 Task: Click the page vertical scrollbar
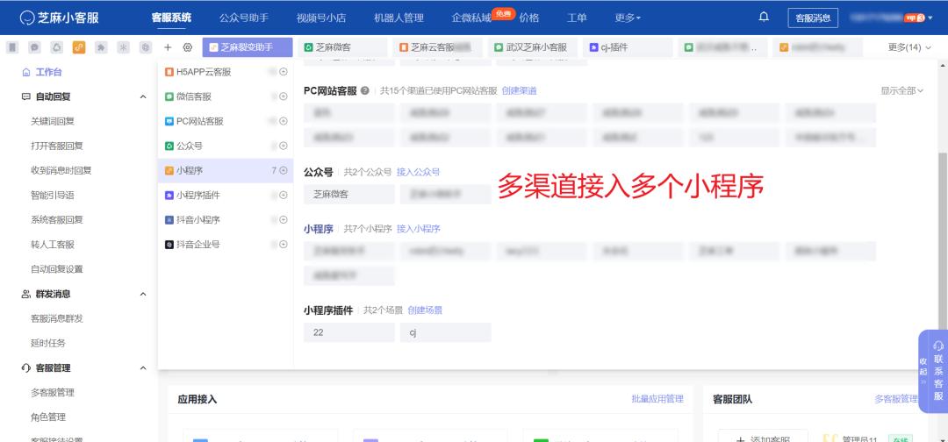[x=943, y=241]
